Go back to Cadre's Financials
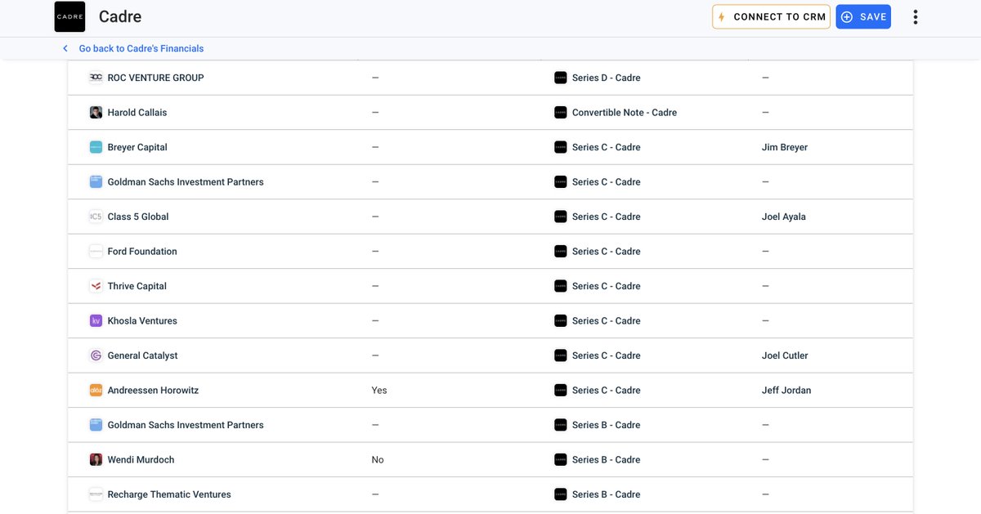This screenshot has width=981, height=514. [x=141, y=49]
